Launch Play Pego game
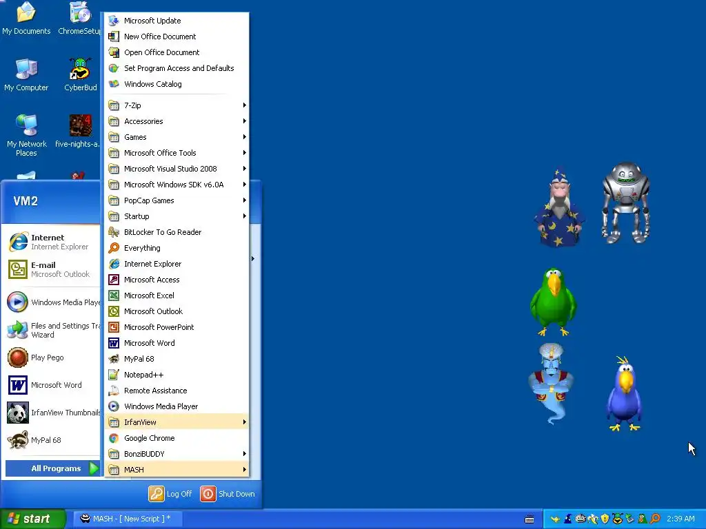The width and height of the screenshot is (706, 529). (52, 357)
